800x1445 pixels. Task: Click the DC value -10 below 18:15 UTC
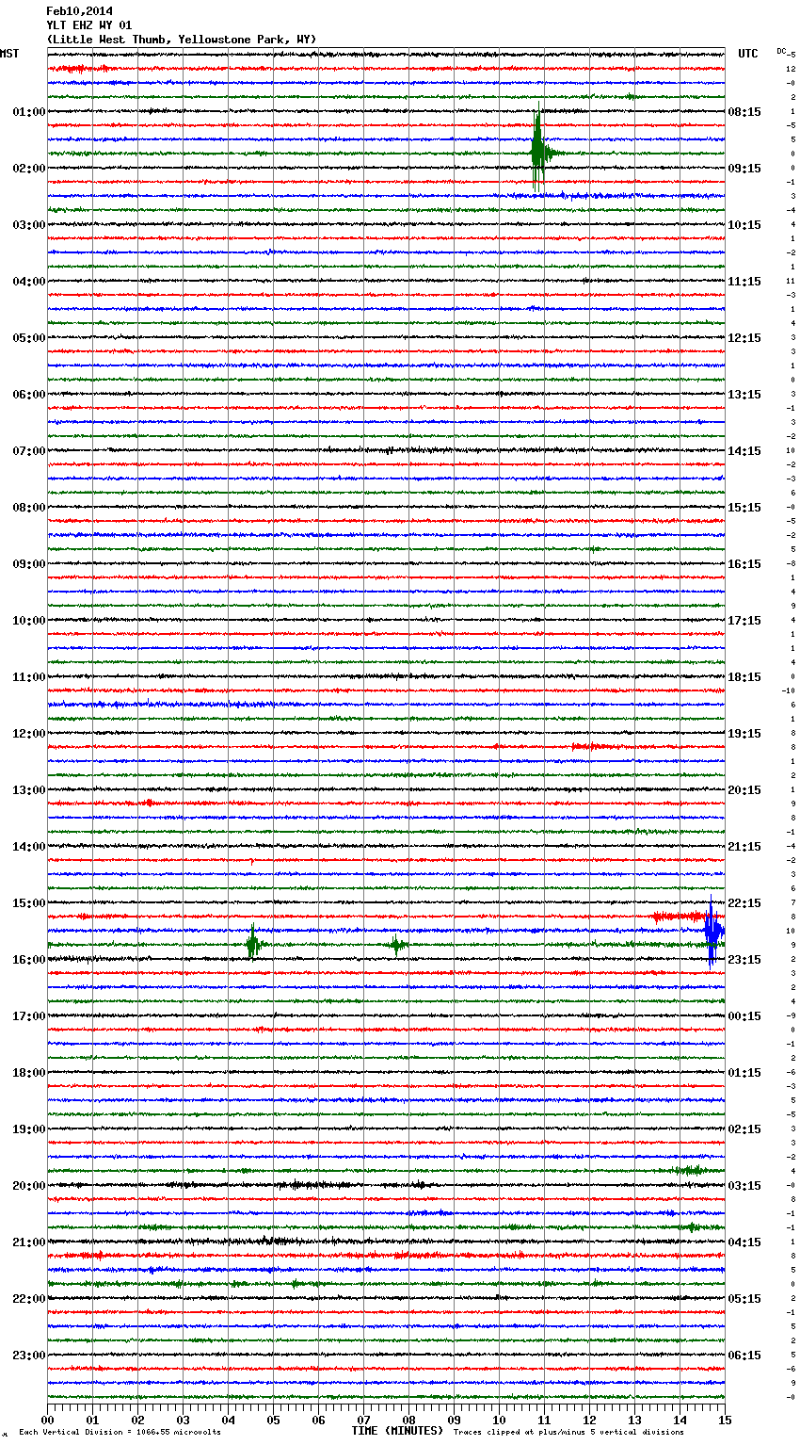(789, 690)
